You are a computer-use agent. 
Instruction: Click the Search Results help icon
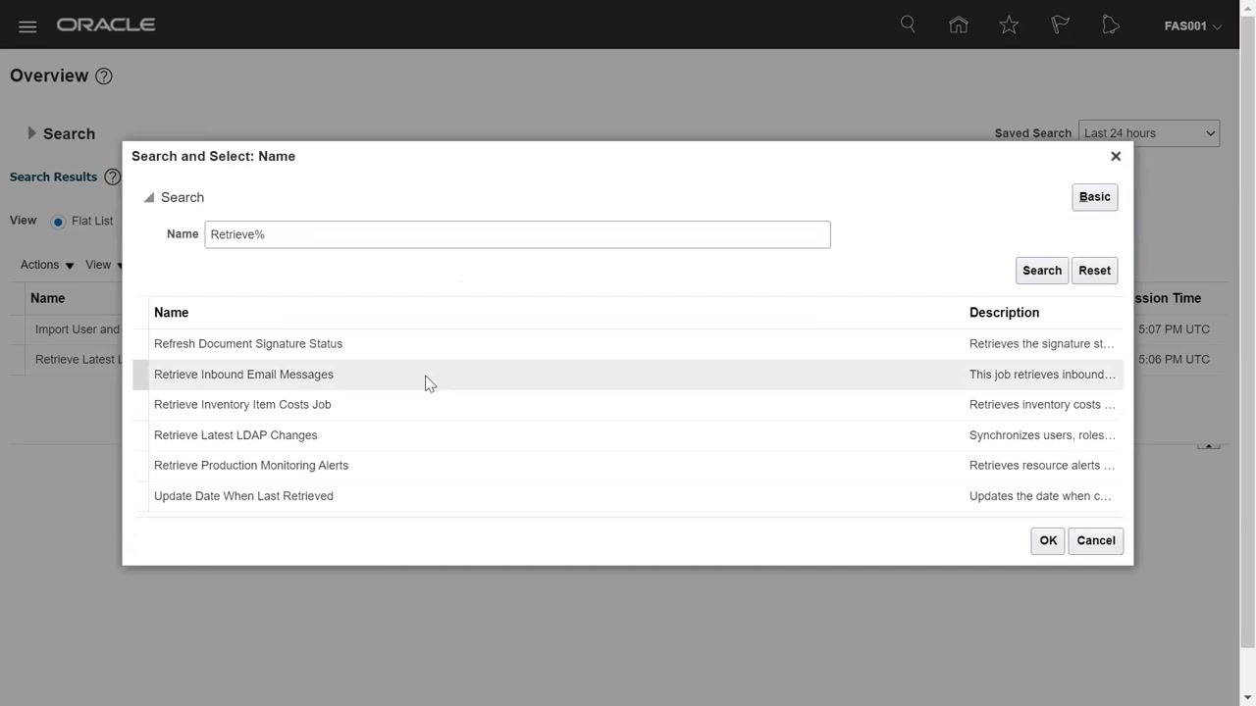[x=112, y=177]
